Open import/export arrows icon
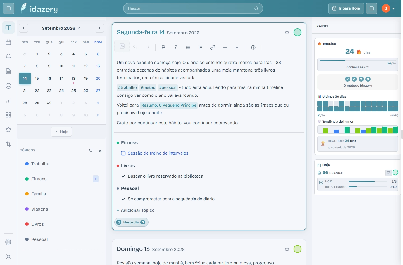Screen dimensions: 403x265 point(8,144)
